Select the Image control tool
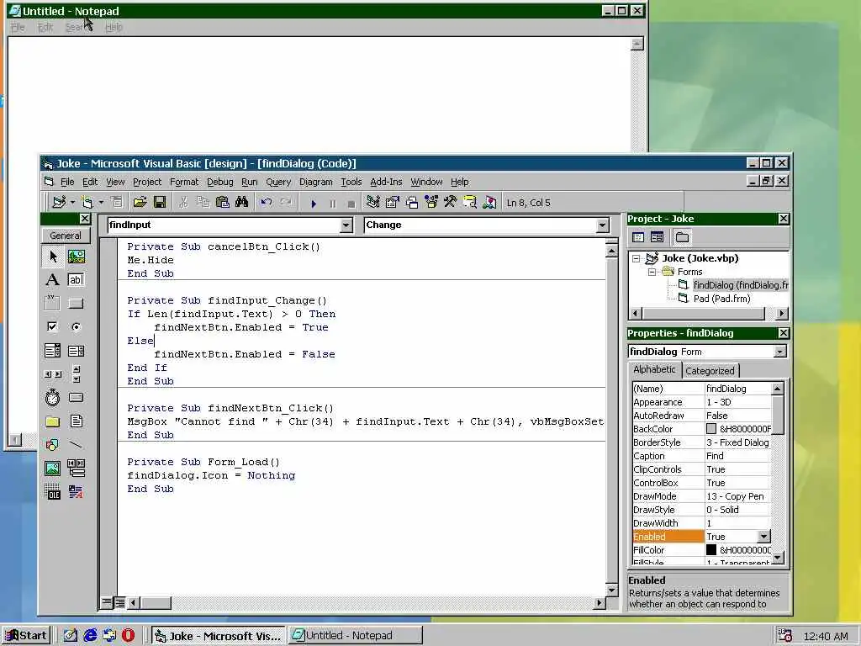Viewport: 861px width, 646px height. click(x=53, y=468)
